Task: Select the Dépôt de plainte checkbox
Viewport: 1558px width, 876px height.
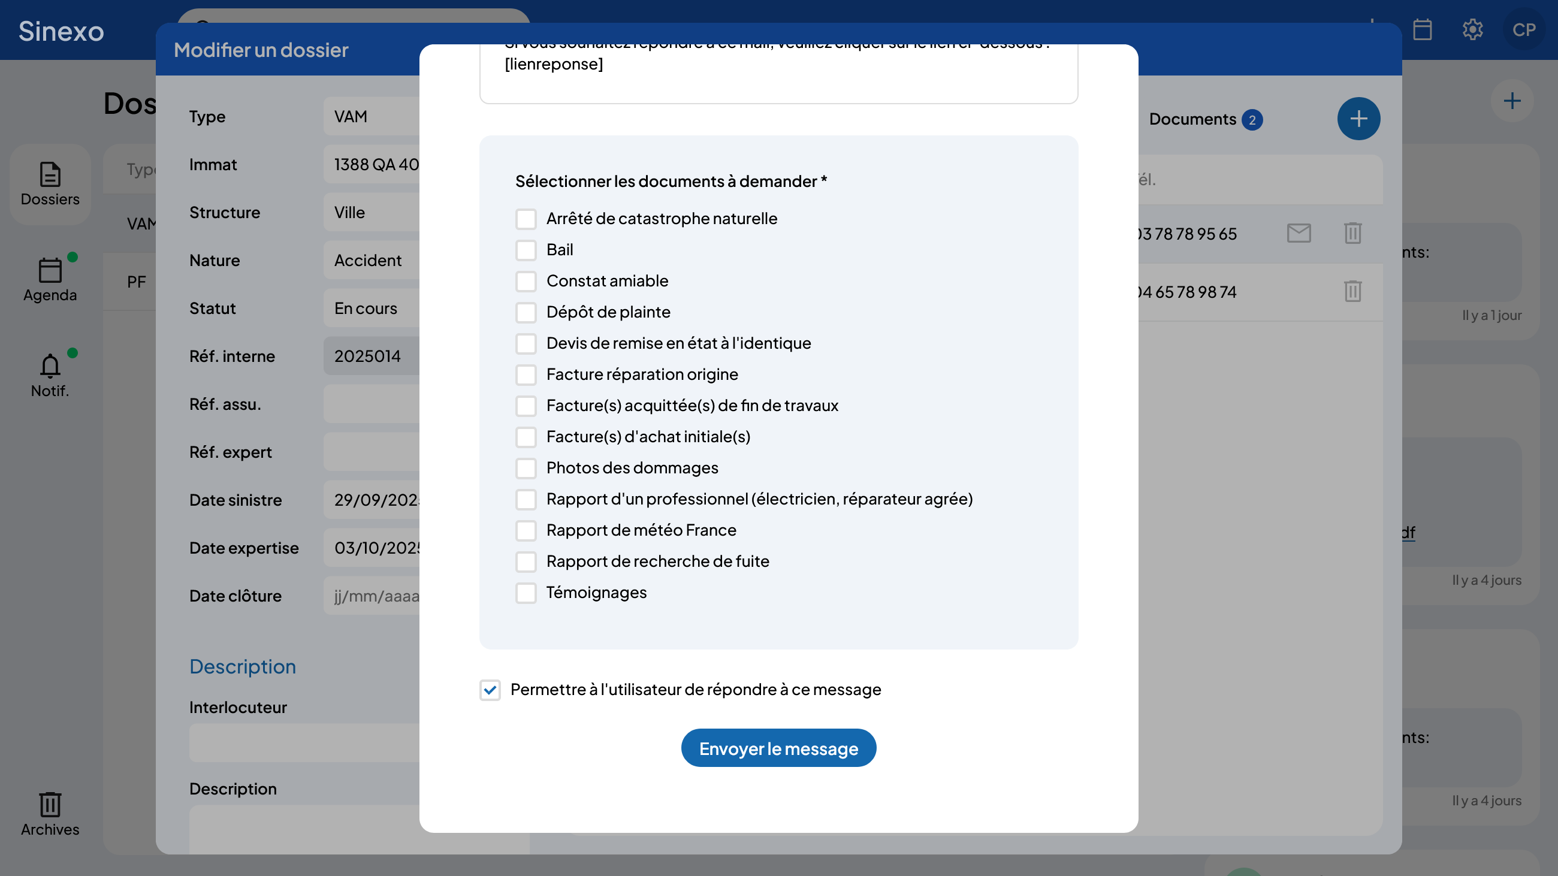Action: tap(526, 312)
